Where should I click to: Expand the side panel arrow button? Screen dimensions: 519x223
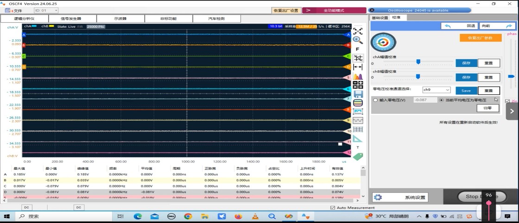(x=512, y=111)
